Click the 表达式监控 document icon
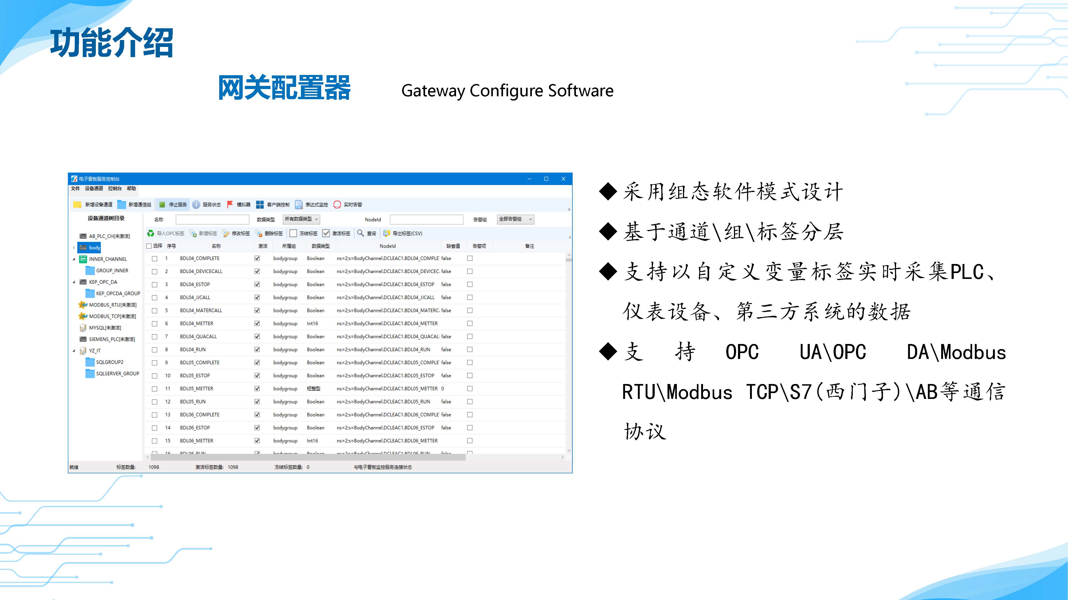 pyautogui.click(x=299, y=205)
